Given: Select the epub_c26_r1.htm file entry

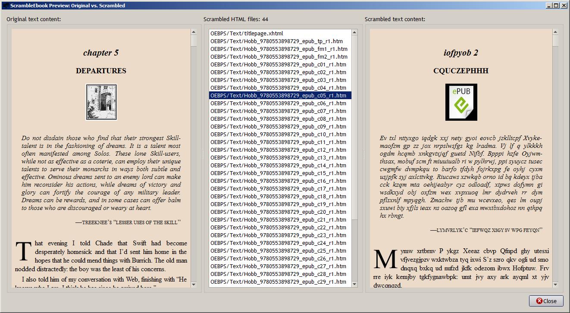Looking at the screenshot, I should click(280, 258).
